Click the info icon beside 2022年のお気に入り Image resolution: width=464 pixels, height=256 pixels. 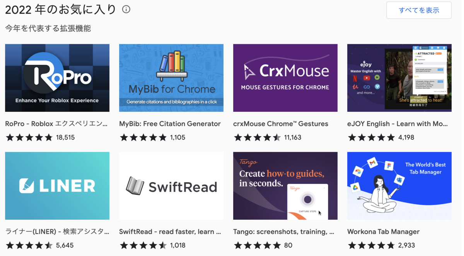[126, 9]
